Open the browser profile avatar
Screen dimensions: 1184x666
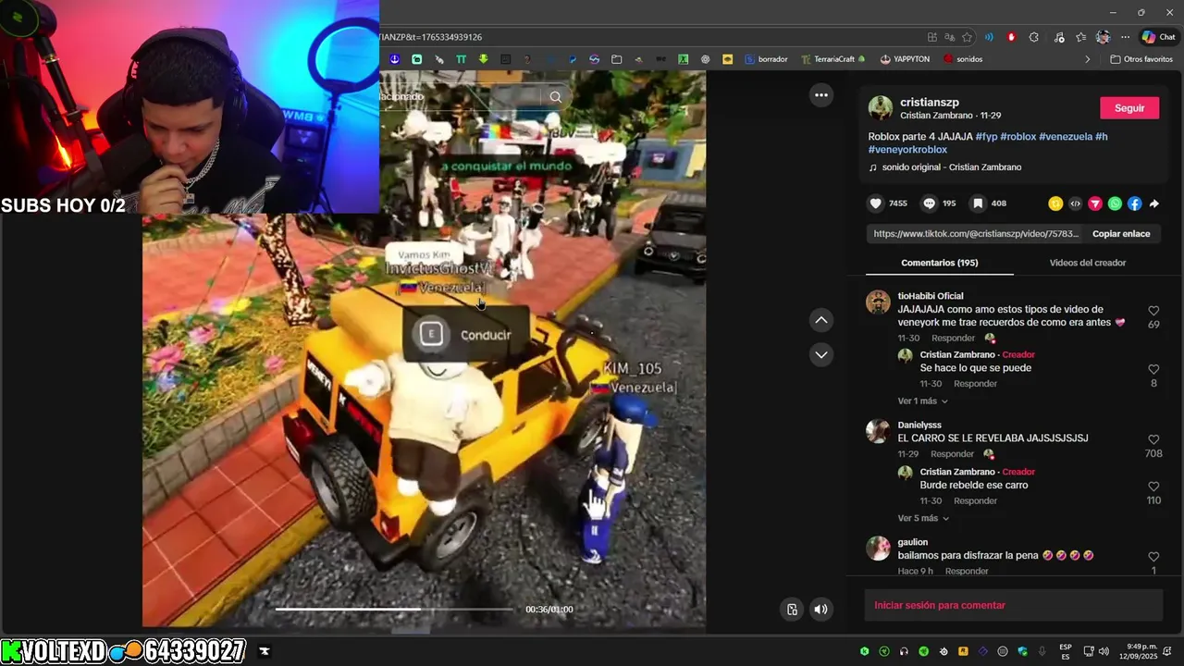[1103, 37]
